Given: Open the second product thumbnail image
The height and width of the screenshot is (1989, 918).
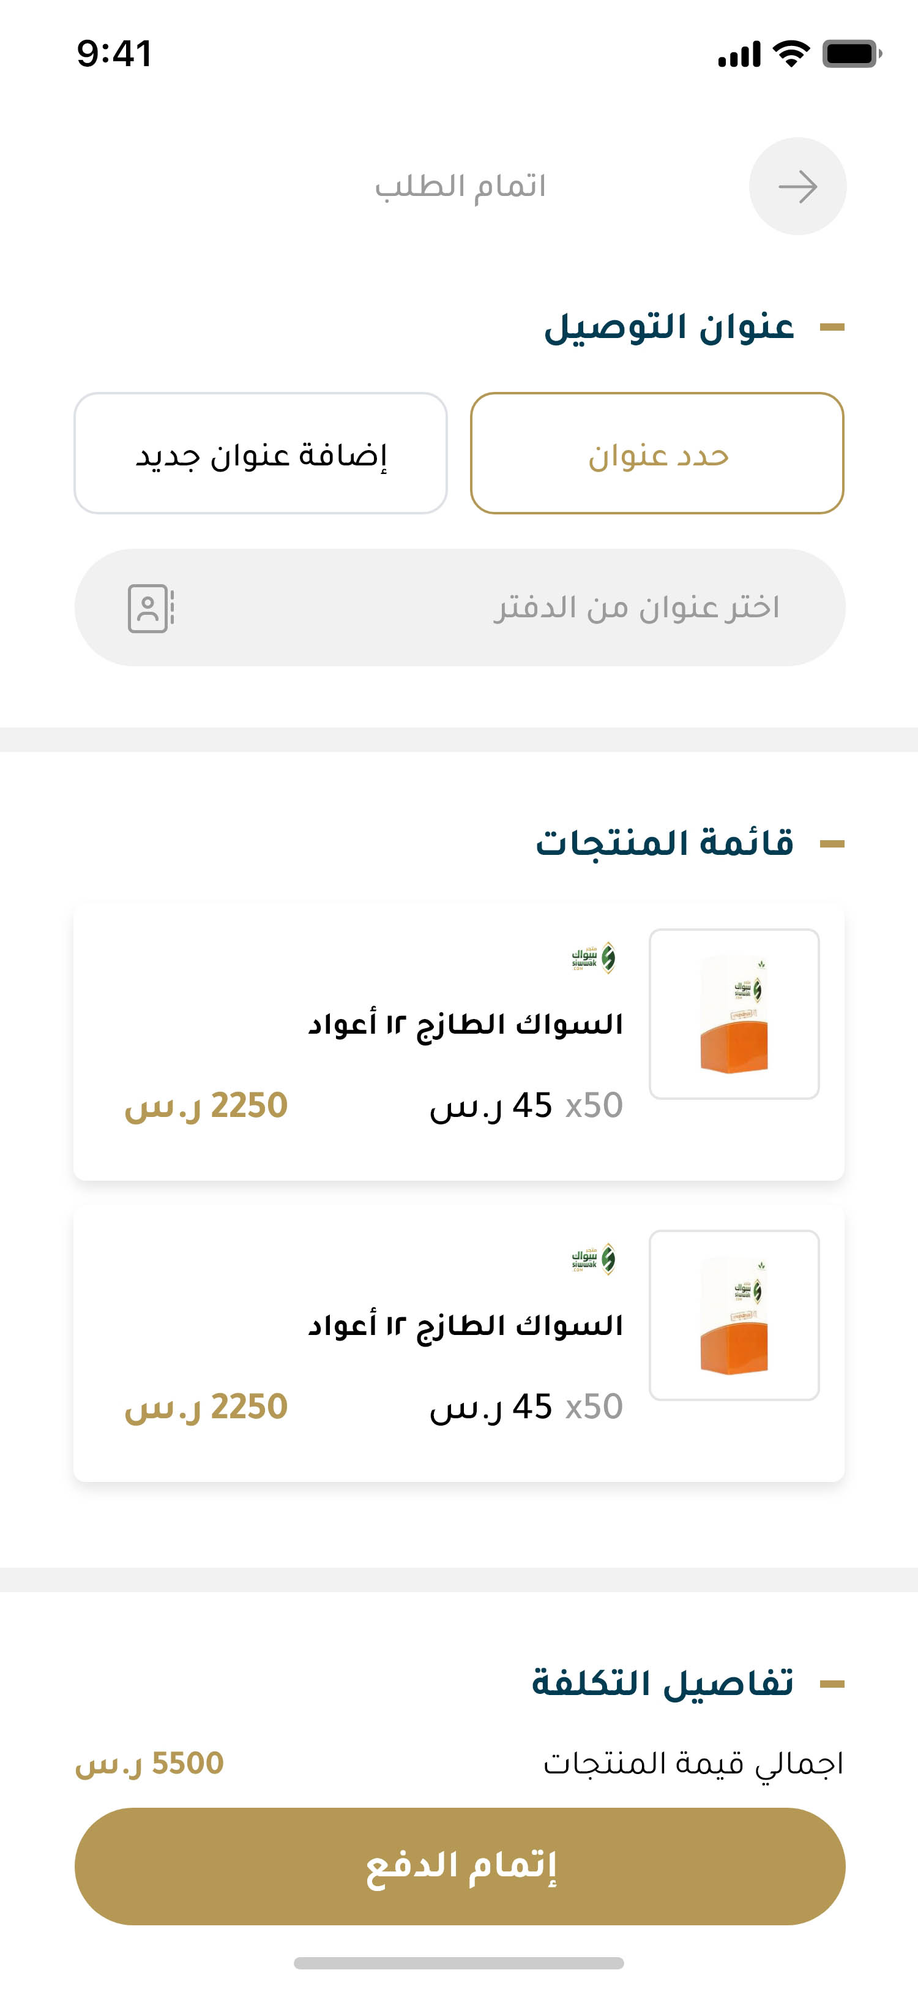Looking at the screenshot, I should click(x=734, y=1315).
